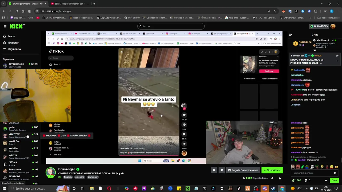Image resolution: width=342 pixels, height=192 pixels.
Task: Open Opera from the taskbar
Action: tap(109, 189)
